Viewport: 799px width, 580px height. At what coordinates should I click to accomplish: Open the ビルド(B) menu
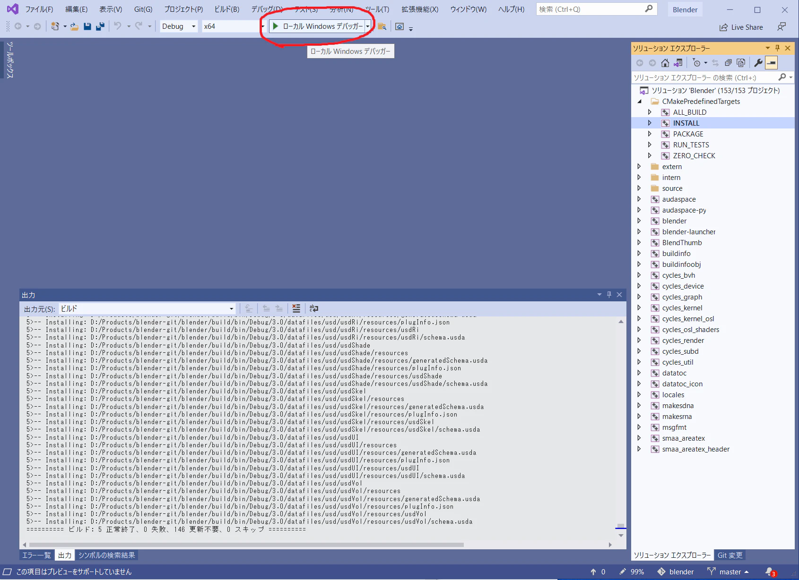pos(227,9)
